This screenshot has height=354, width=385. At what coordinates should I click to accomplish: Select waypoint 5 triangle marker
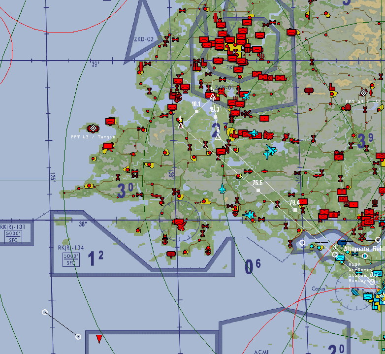(213, 97)
